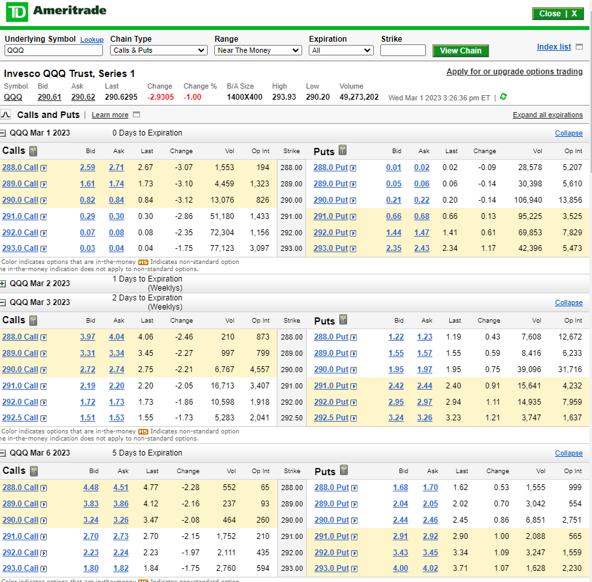Click the arrow icon beside 292.5 Put, Mar 3
The image size is (592, 582).
(x=354, y=418)
